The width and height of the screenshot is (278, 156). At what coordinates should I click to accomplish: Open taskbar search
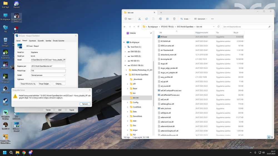coord(11,152)
